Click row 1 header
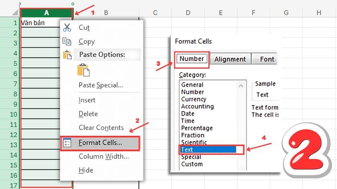The width and height of the screenshot is (337, 189). (x=10, y=23)
